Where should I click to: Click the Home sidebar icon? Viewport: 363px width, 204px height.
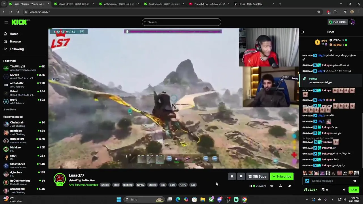click(x=5, y=34)
